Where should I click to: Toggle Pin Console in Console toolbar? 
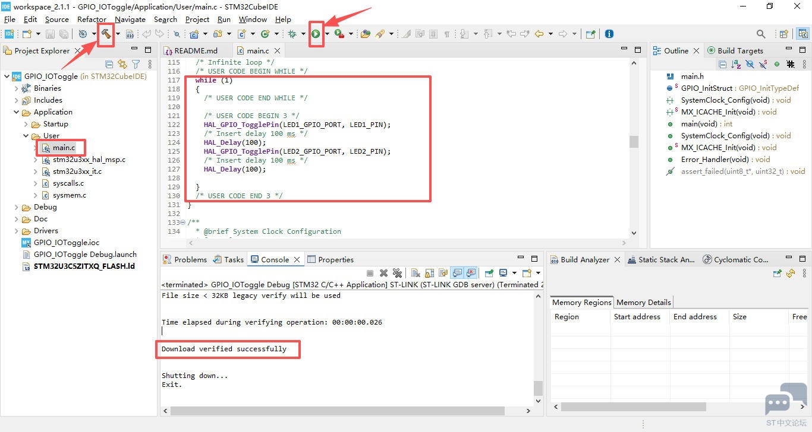coord(489,273)
